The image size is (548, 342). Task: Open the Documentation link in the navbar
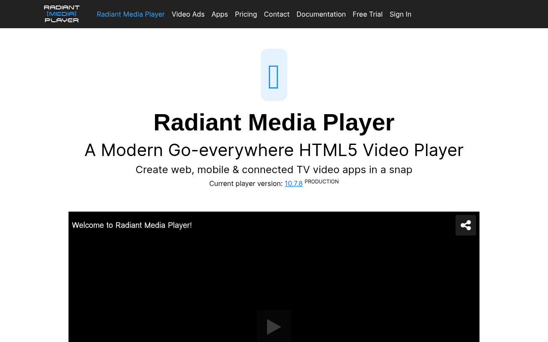pos(321,14)
